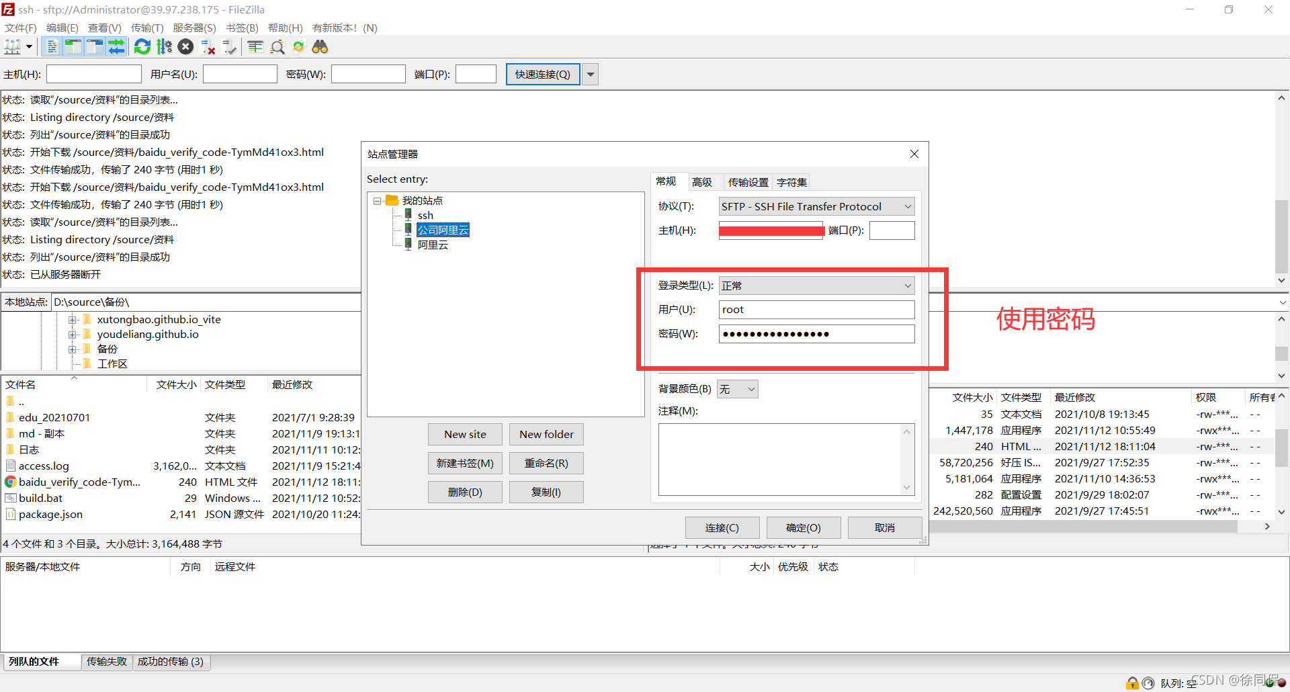Toggle the local directory tree view
The height and width of the screenshot is (692, 1290).
tap(73, 46)
